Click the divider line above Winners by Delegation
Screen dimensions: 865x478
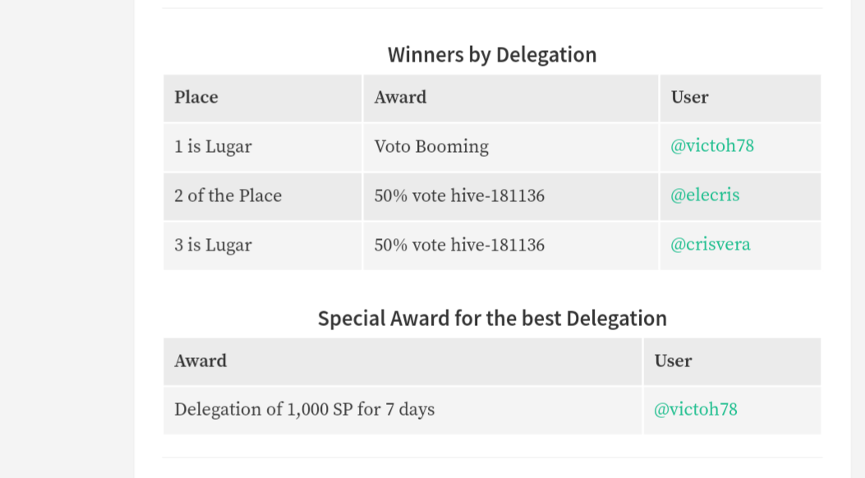click(492, 7)
